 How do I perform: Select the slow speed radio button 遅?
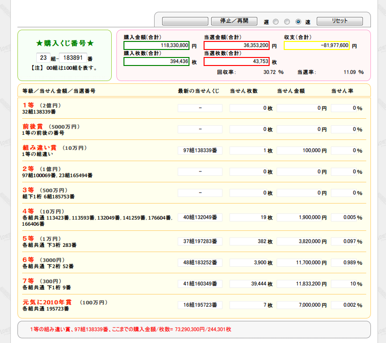click(276, 22)
